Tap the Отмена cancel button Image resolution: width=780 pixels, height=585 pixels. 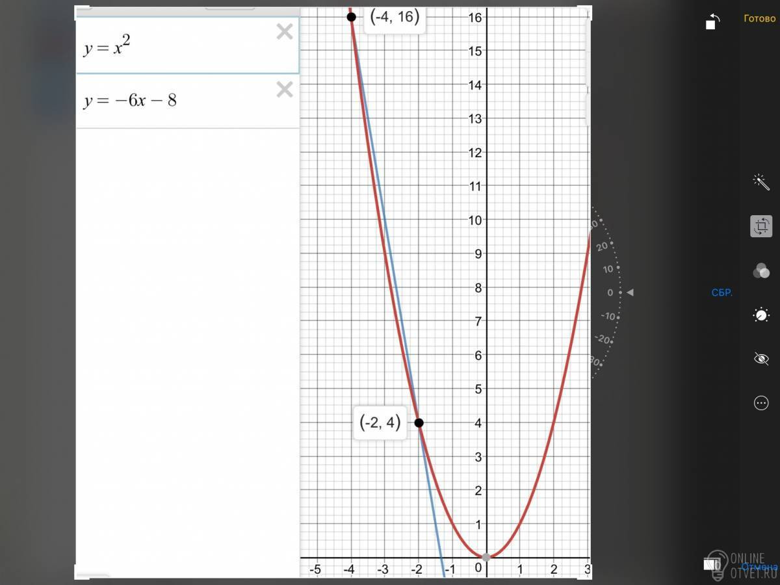[759, 567]
